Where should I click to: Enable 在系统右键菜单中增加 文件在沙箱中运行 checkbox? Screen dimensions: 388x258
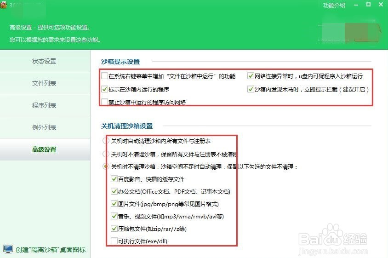coord(104,76)
